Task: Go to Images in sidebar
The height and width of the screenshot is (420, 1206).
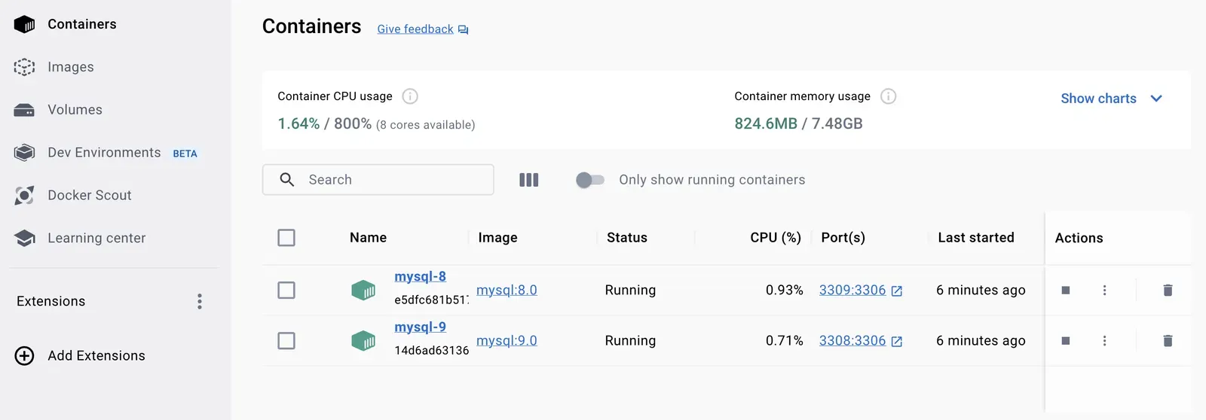Action: 70,67
